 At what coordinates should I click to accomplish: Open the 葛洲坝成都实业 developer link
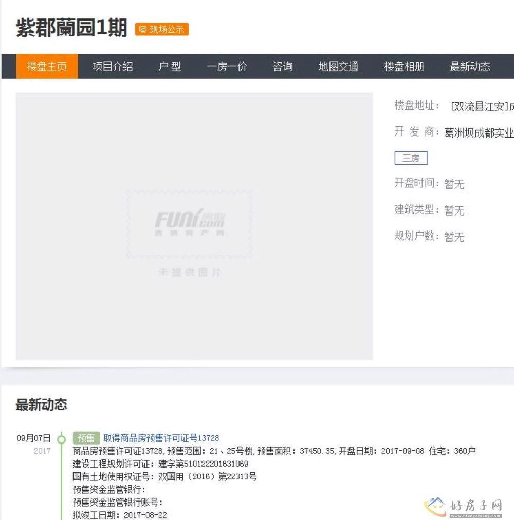(x=479, y=133)
